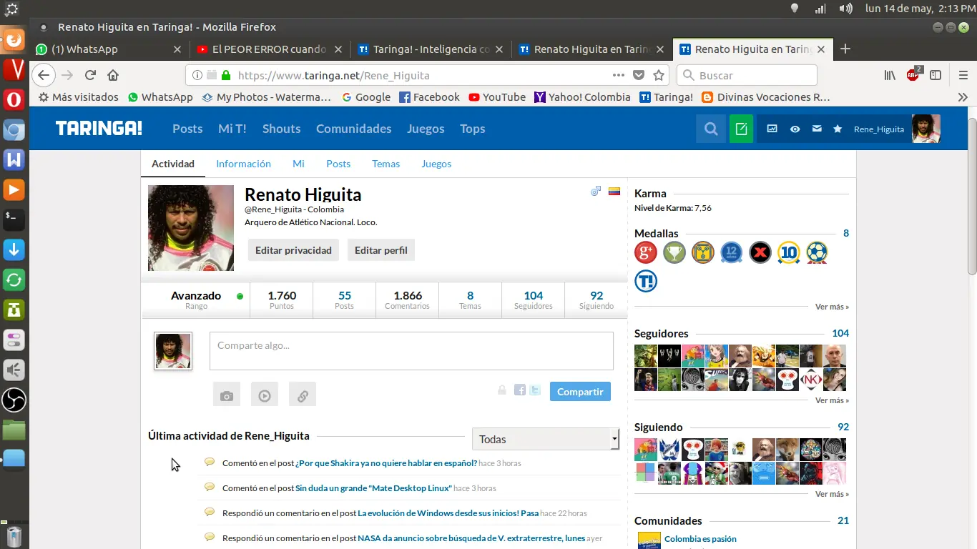
Task: Open the messages envelope icon
Action: tap(817, 129)
